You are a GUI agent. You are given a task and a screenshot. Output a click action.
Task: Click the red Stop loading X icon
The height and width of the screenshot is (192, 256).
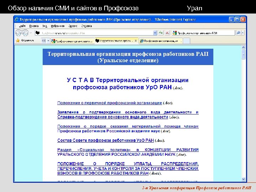(167, 33)
